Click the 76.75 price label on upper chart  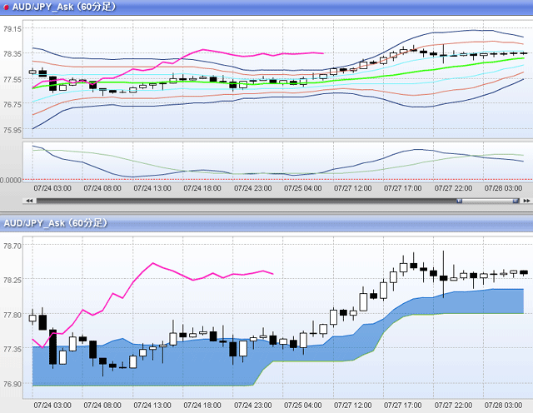(12, 105)
